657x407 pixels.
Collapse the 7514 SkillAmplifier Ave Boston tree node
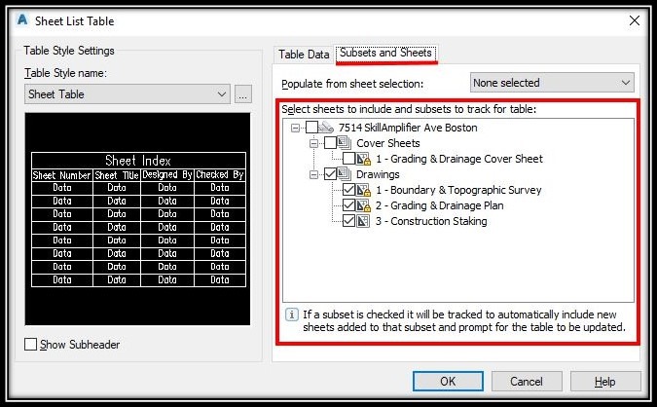(295, 128)
